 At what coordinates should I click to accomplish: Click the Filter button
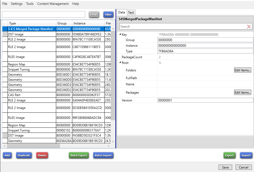(108, 15)
